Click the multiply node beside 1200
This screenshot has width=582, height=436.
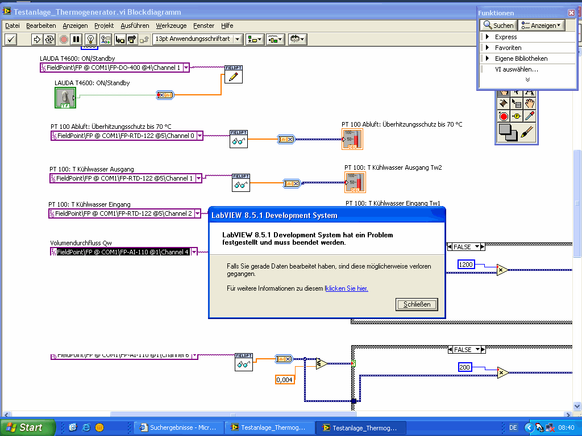tap(502, 270)
